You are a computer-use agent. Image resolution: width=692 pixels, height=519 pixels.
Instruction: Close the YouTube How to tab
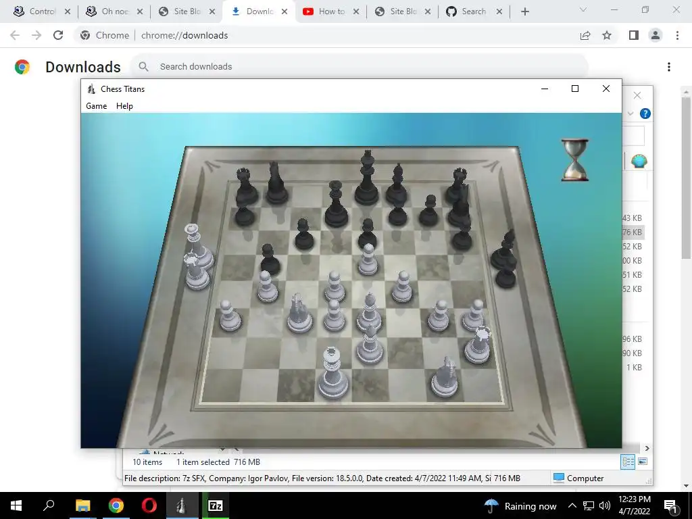pos(356,11)
